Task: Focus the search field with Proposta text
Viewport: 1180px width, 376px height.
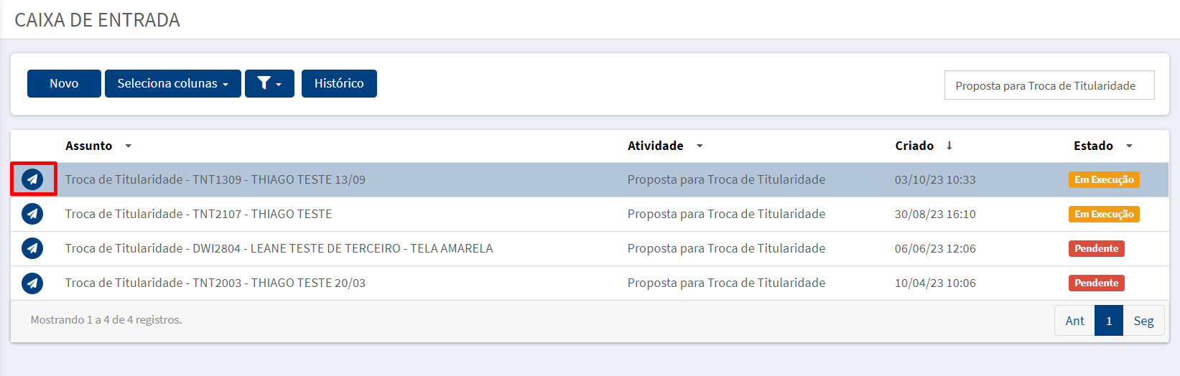Action: [1049, 85]
